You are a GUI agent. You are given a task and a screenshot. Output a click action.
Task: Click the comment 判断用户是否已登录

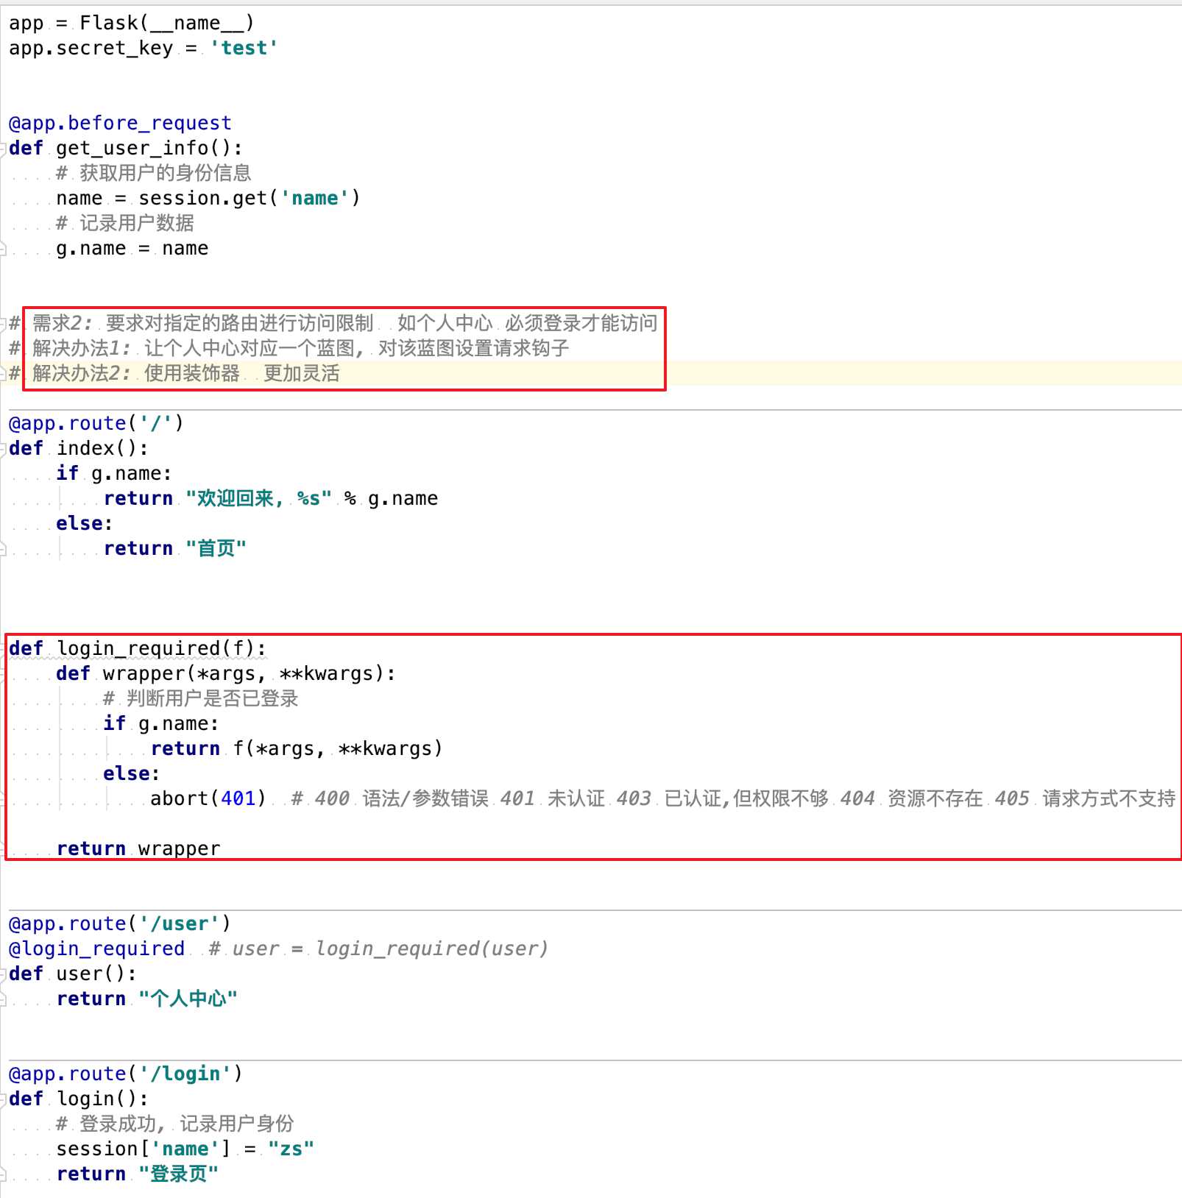click(201, 698)
